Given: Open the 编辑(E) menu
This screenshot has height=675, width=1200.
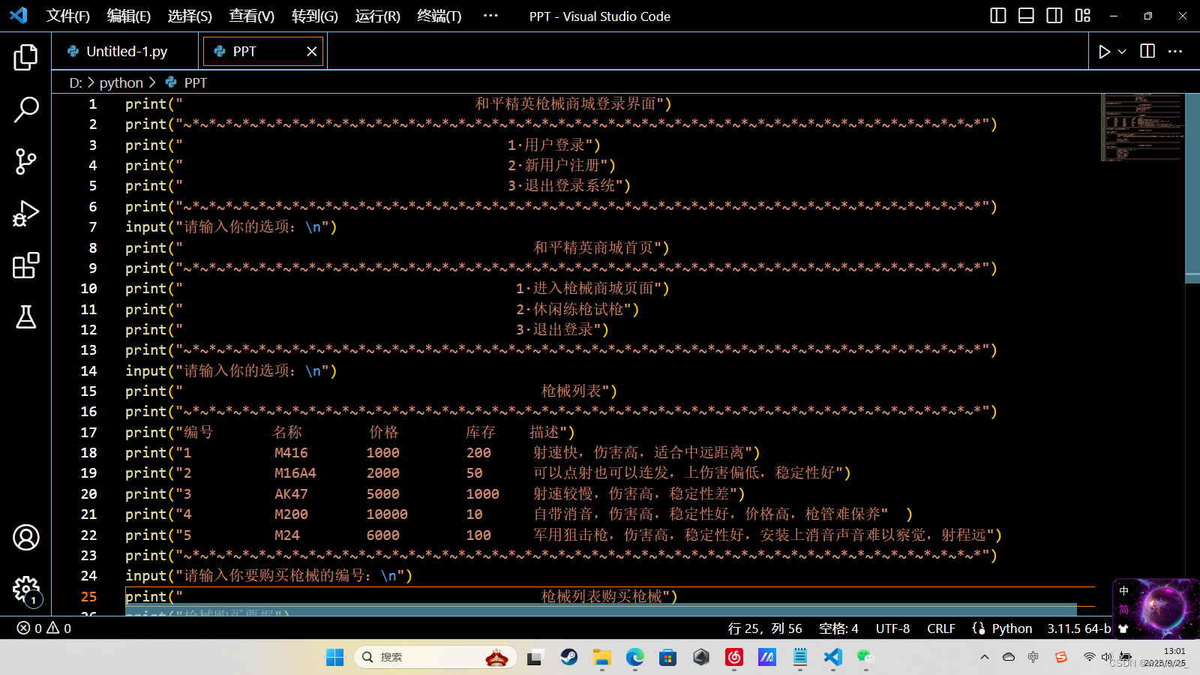Looking at the screenshot, I should tap(129, 16).
